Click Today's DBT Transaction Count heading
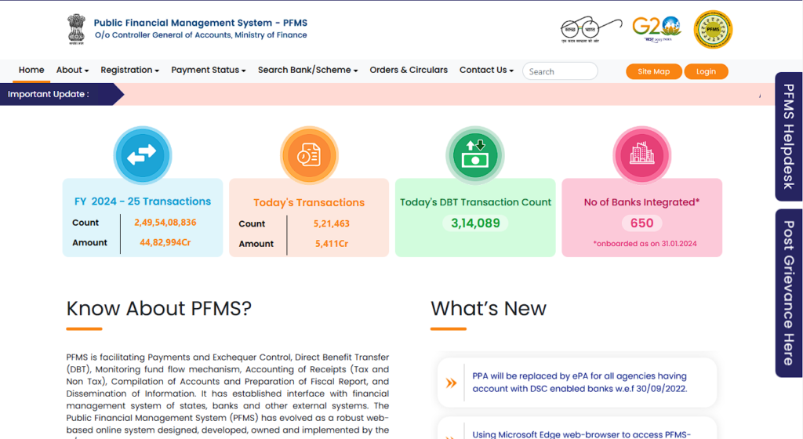This screenshot has width=803, height=439. coord(475,202)
